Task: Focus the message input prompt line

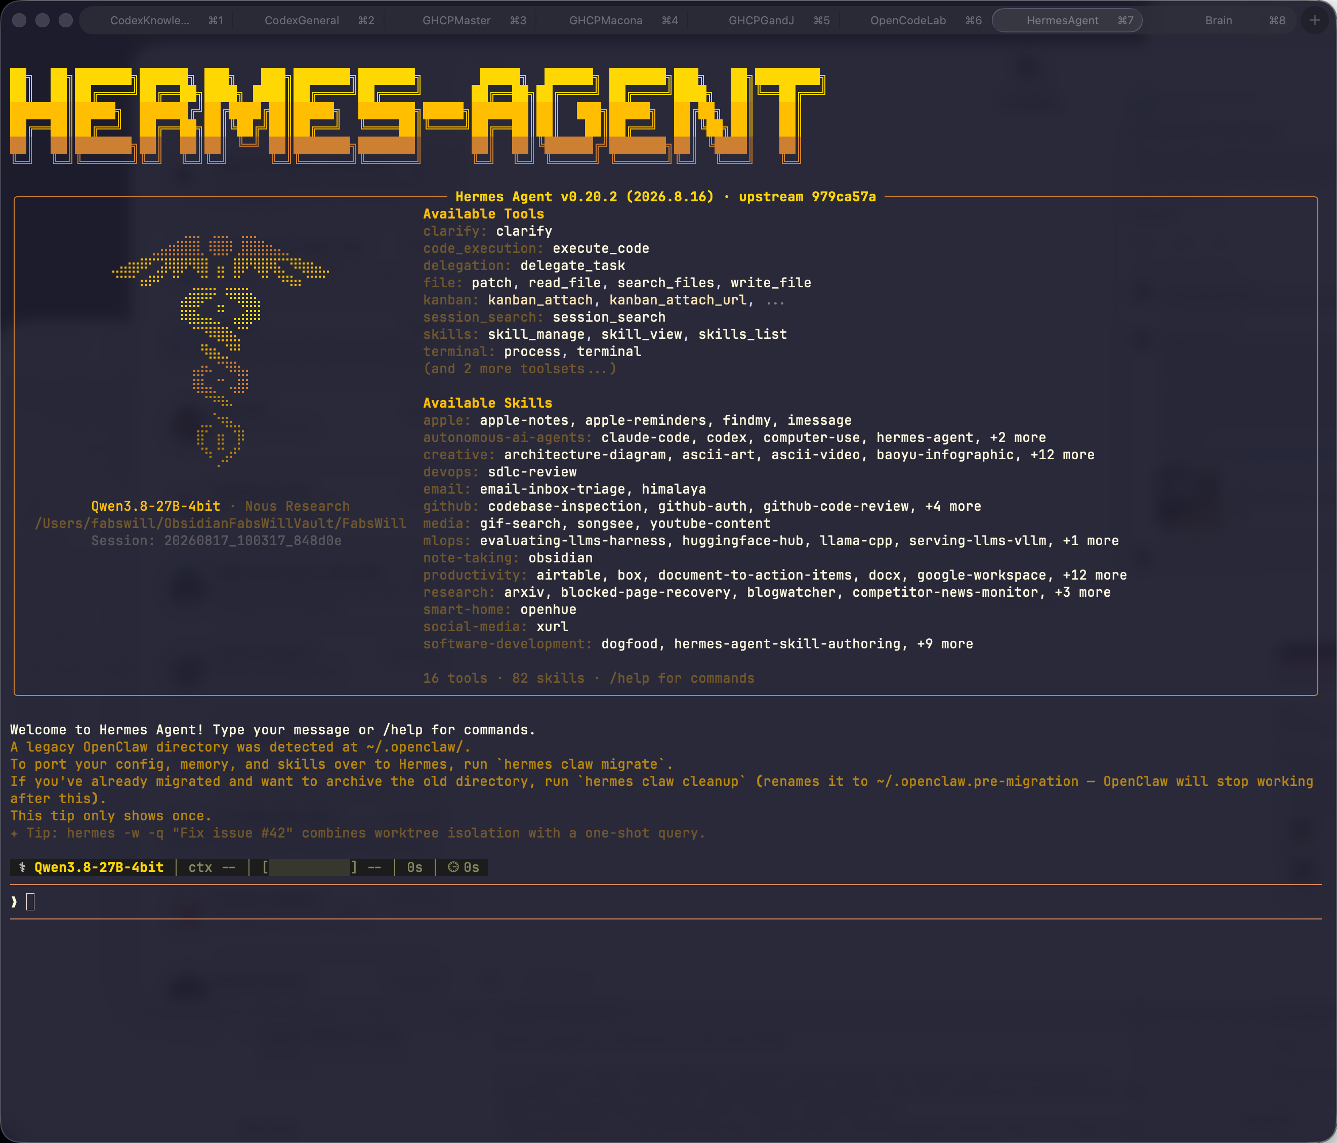Action: coord(665,902)
